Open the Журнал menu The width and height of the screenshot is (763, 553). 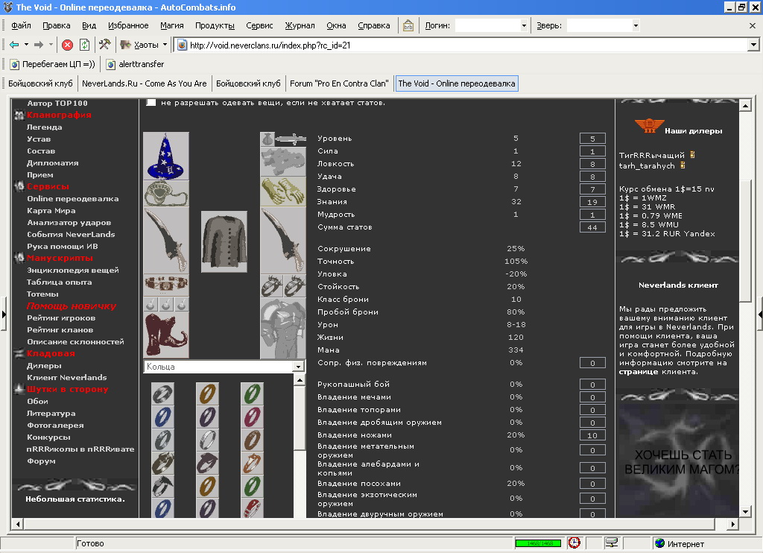coord(300,26)
